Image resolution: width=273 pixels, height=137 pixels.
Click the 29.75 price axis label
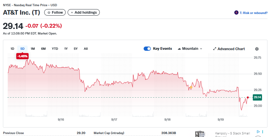click(257, 58)
